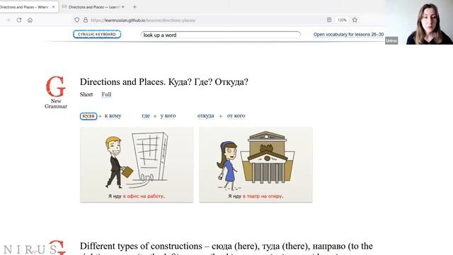This screenshot has width=453, height=255.
Task: Switch to the Full grammar view
Action: click(106, 94)
